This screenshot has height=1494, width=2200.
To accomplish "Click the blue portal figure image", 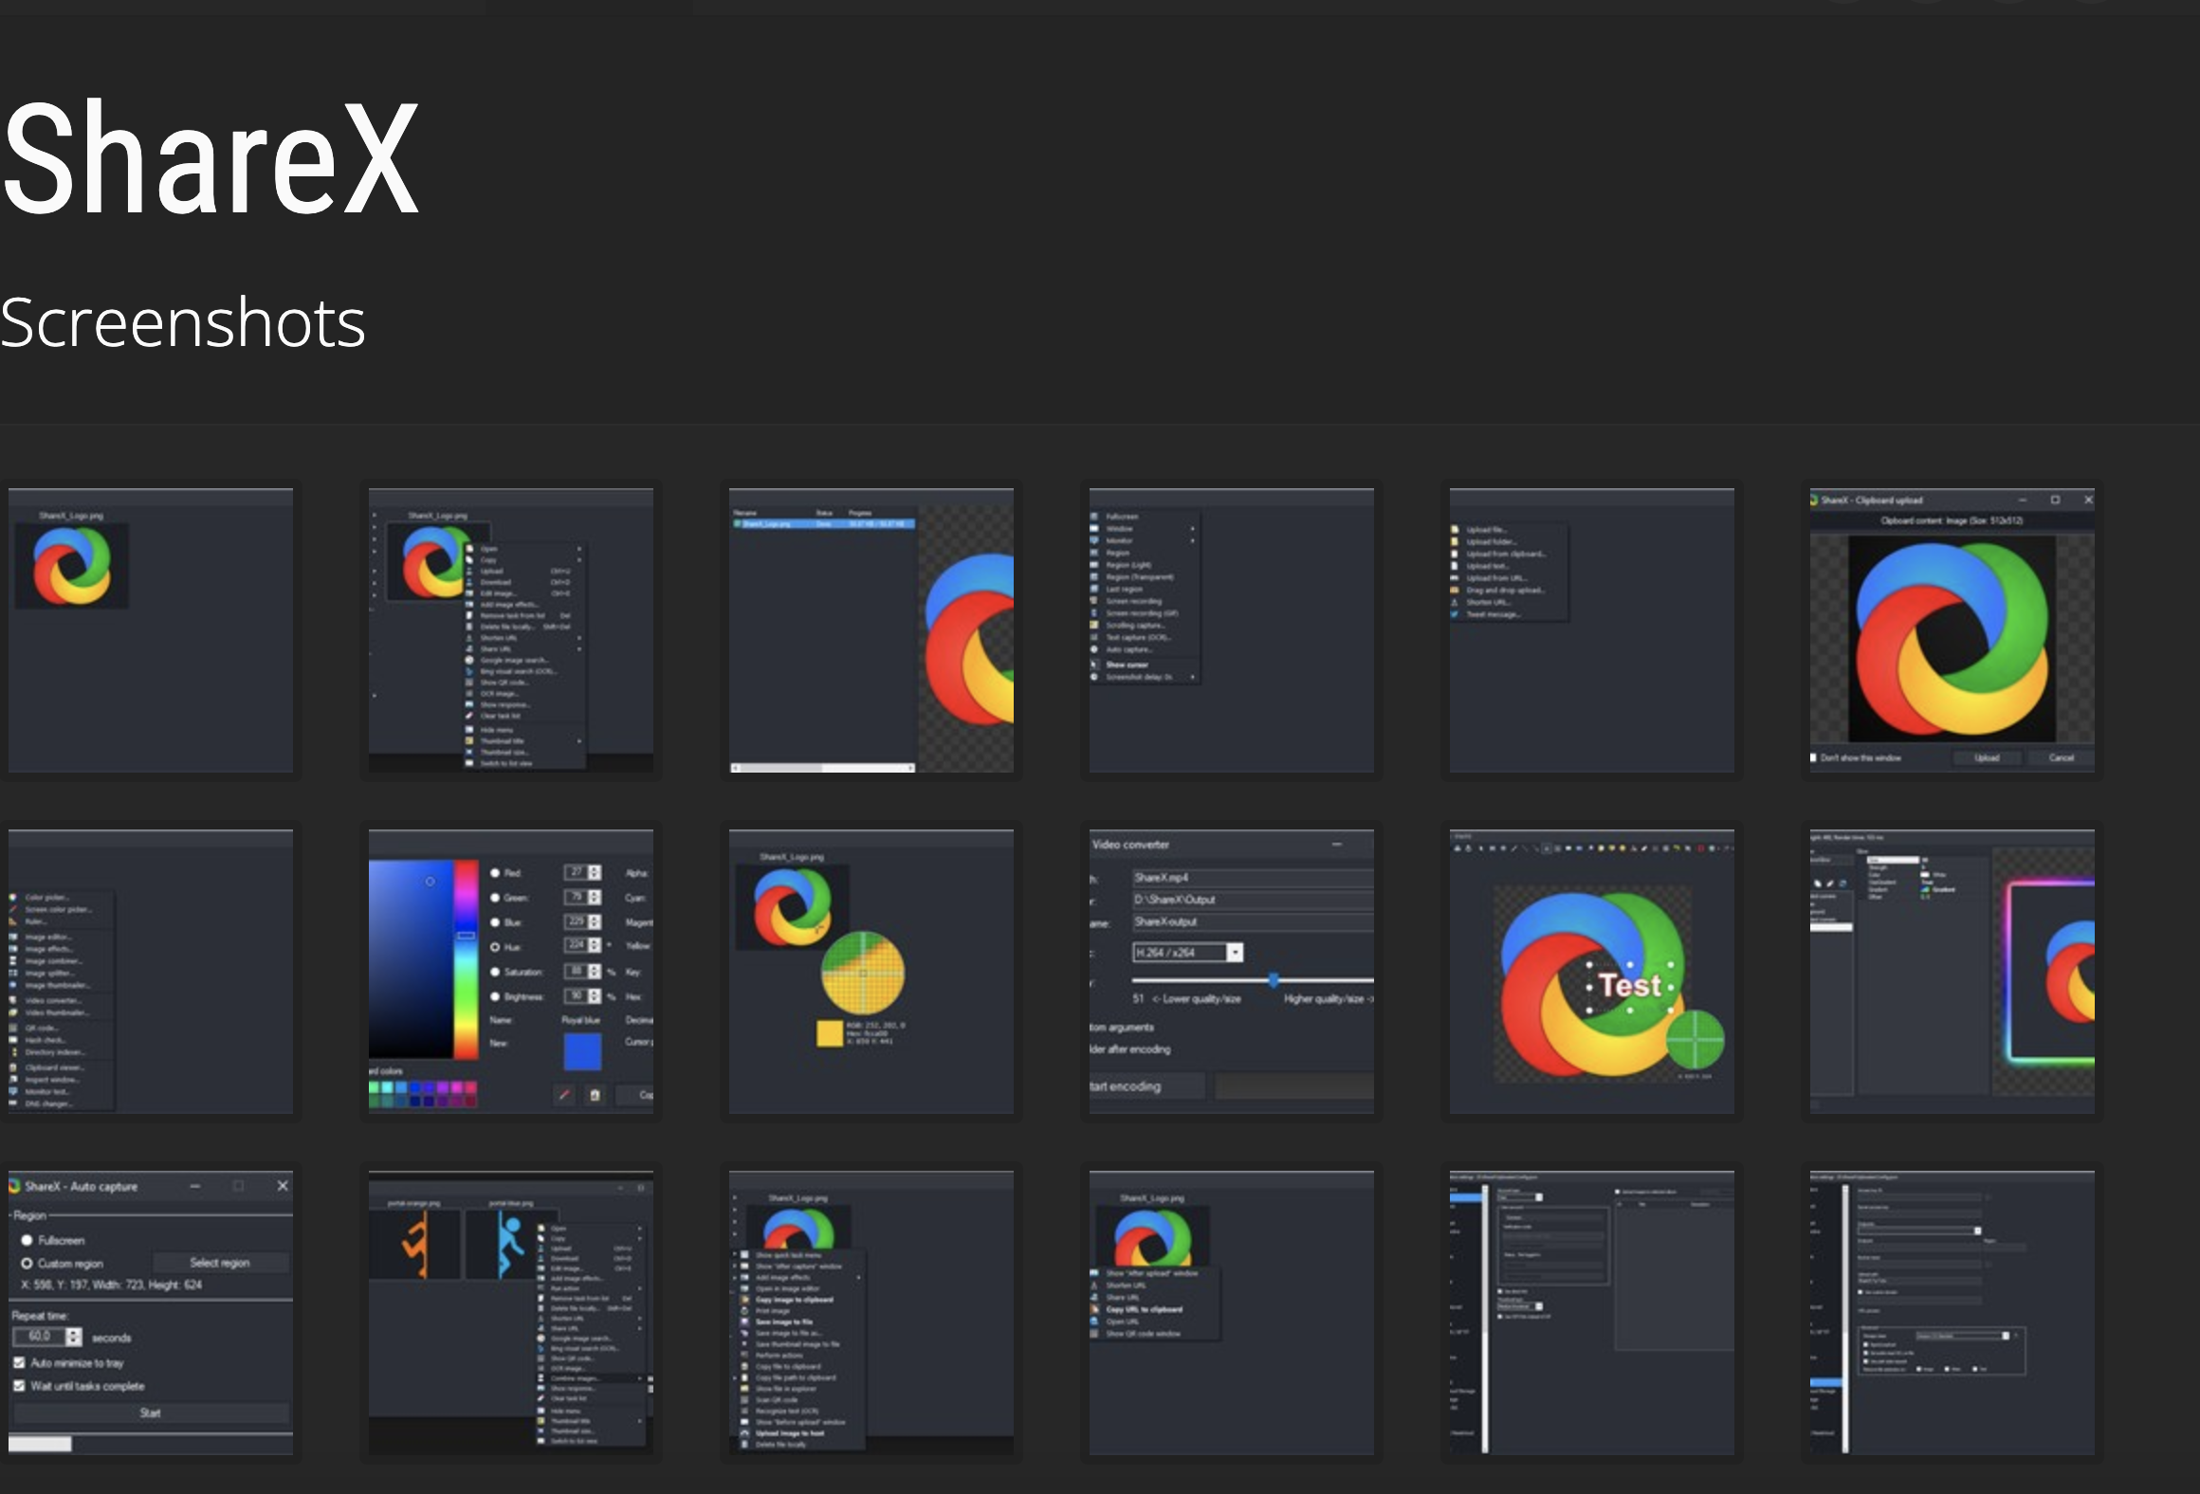I will [510, 1243].
